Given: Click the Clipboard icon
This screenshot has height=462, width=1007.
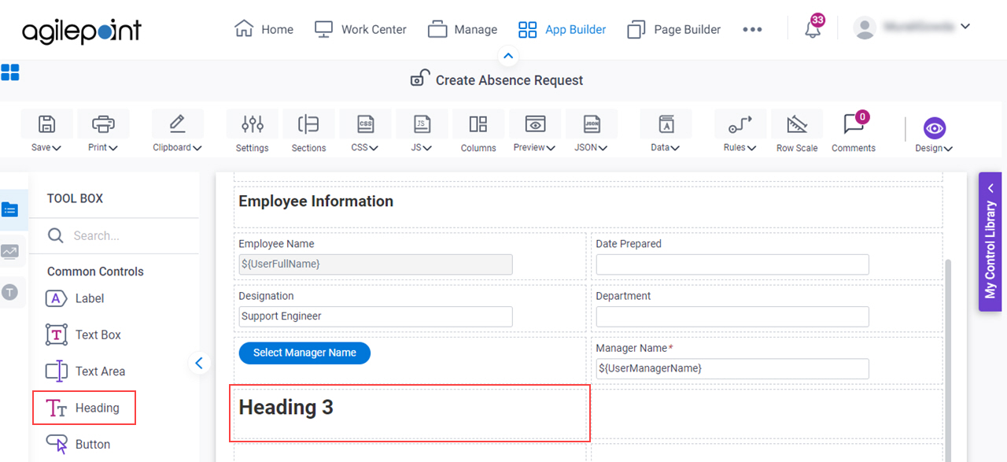Looking at the screenshot, I should coord(177,124).
